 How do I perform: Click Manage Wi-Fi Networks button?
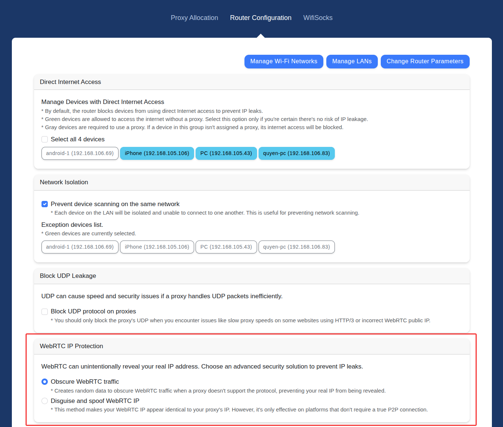(x=283, y=61)
